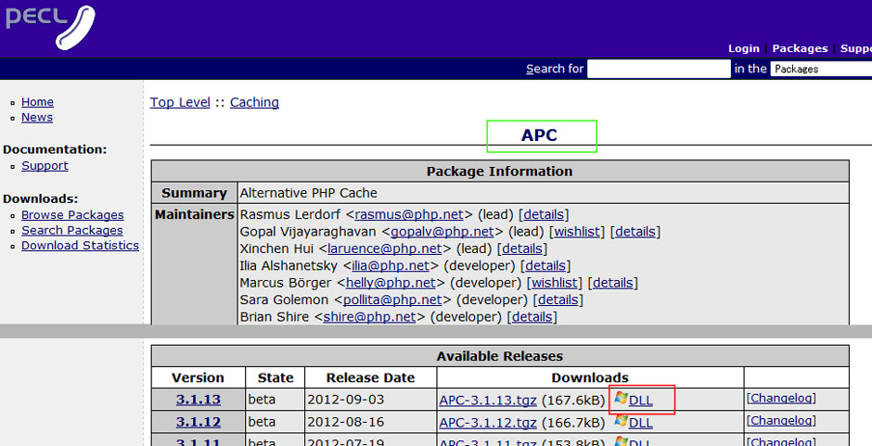
Task: Click the Release Date column header
Action: pos(370,377)
